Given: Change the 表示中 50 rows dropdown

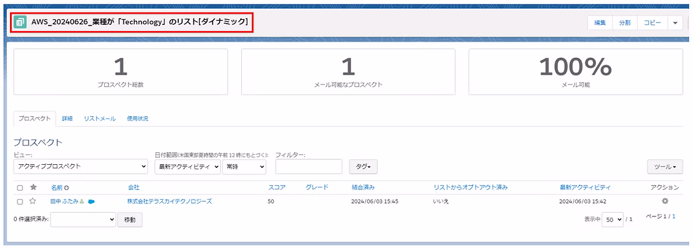Looking at the screenshot, I should [x=613, y=219].
